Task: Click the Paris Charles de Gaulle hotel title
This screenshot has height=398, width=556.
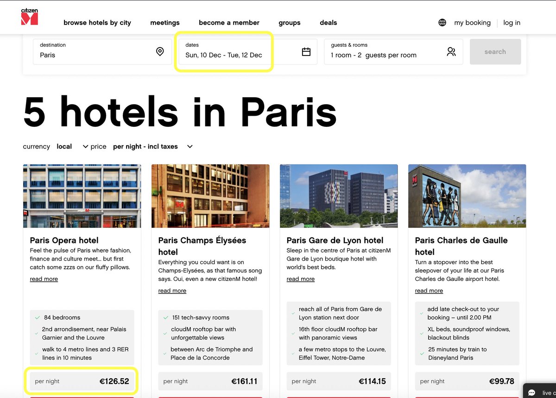Action: pos(461,246)
